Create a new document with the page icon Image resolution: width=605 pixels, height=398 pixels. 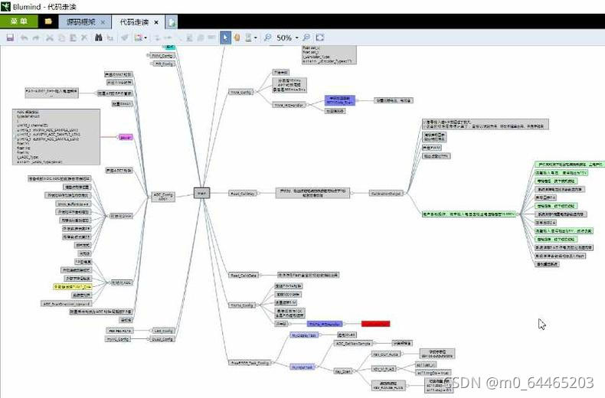[x=172, y=22]
